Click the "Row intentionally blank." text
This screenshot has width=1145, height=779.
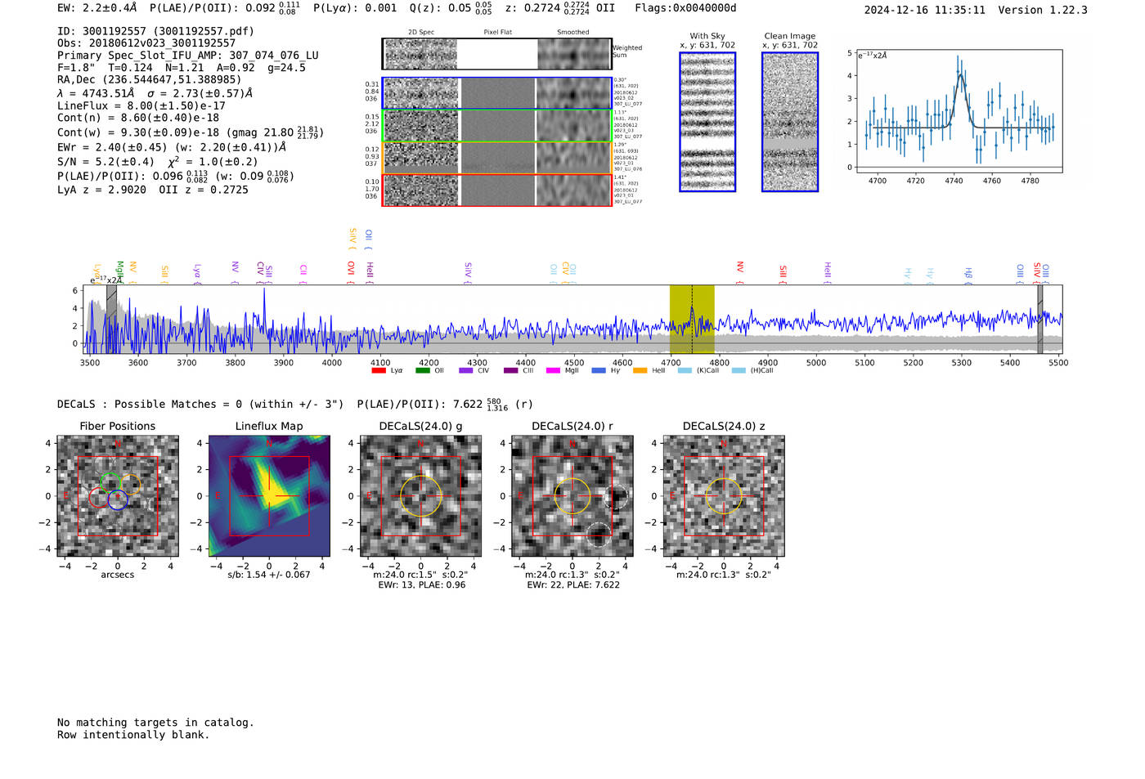[x=133, y=735]
